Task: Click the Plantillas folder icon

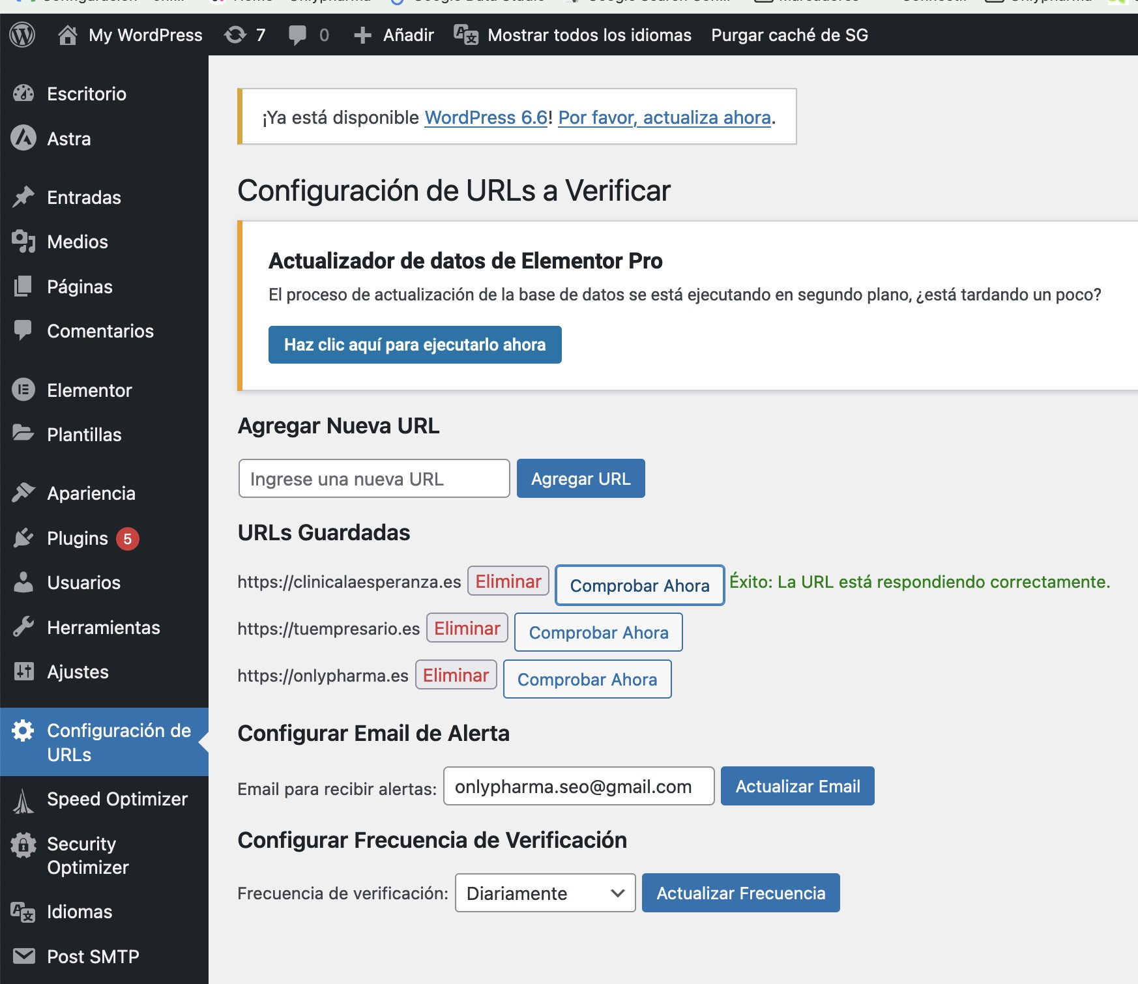Action: click(x=23, y=434)
